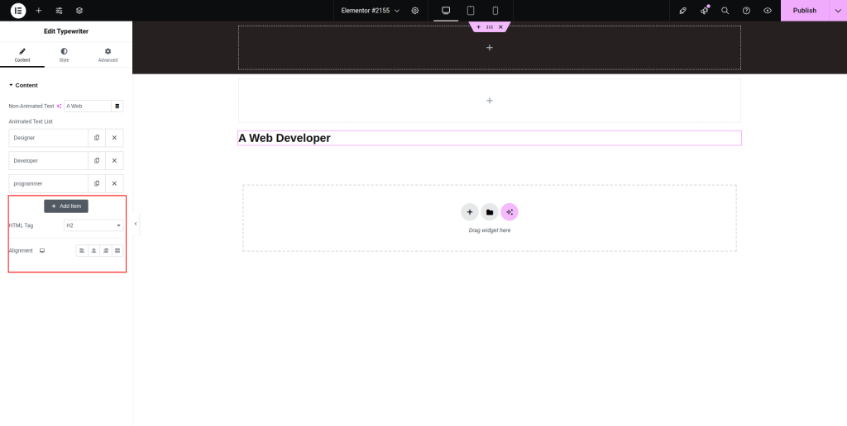The image size is (847, 426).
Task: Set alignment to right
Action: [106, 251]
